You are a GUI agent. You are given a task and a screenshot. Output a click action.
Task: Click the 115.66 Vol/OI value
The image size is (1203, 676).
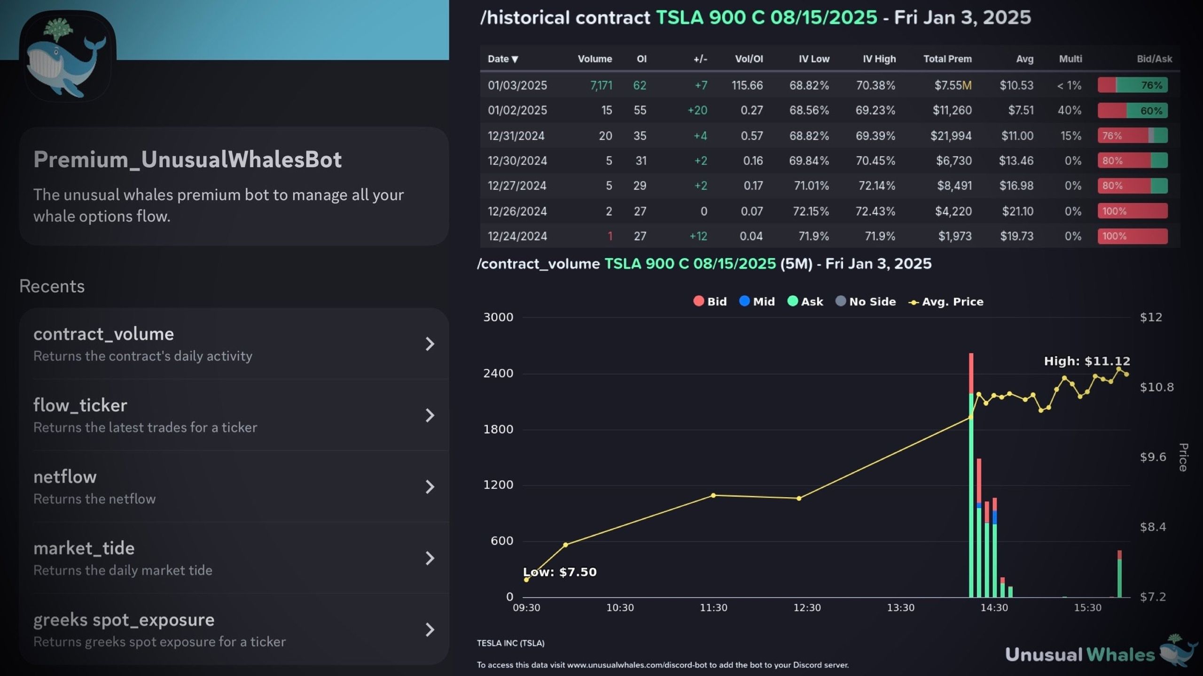[747, 85]
